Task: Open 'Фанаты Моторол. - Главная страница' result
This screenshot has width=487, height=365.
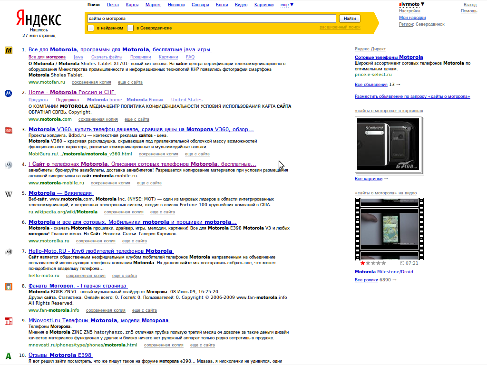Action: [78, 286]
